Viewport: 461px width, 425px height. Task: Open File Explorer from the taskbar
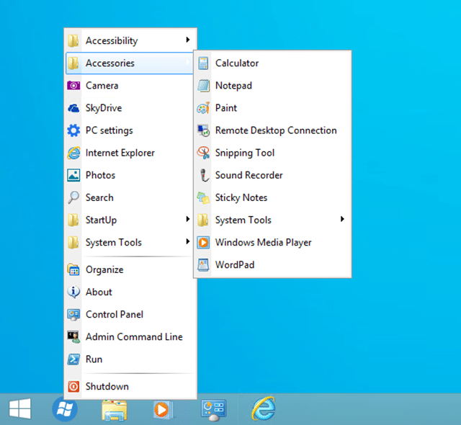click(x=115, y=409)
